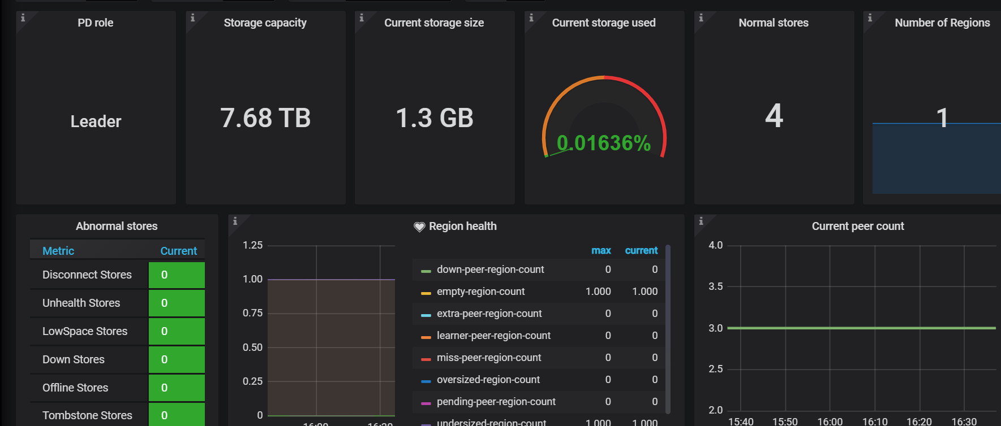Show the Number of Regions info icon
Viewport: 1001px width, 426px height.
pos(870,18)
